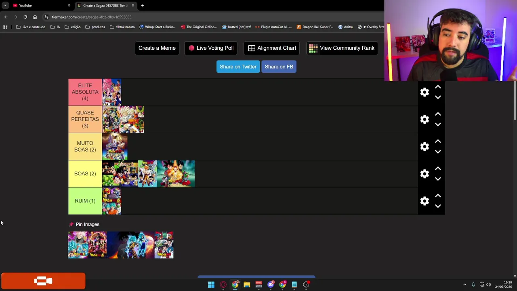Open edição bookmark folder
This screenshot has height=291, width=517.
tap(73, 27)
